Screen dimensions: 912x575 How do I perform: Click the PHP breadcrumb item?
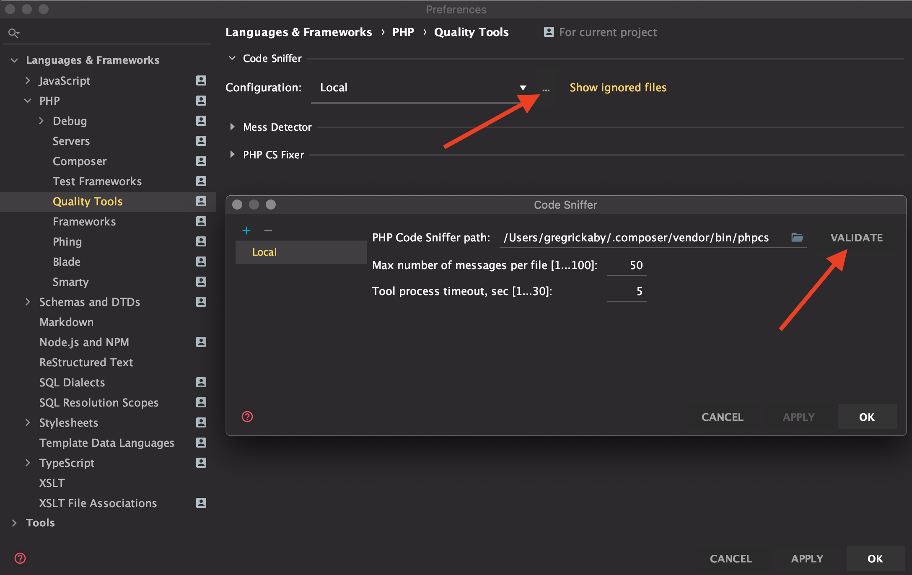coord(403,31)
